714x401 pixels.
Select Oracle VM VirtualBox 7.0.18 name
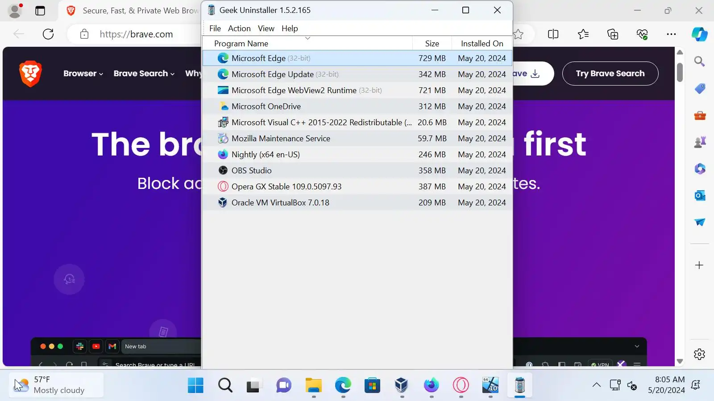pyautogui.click(x=280, y=203)
